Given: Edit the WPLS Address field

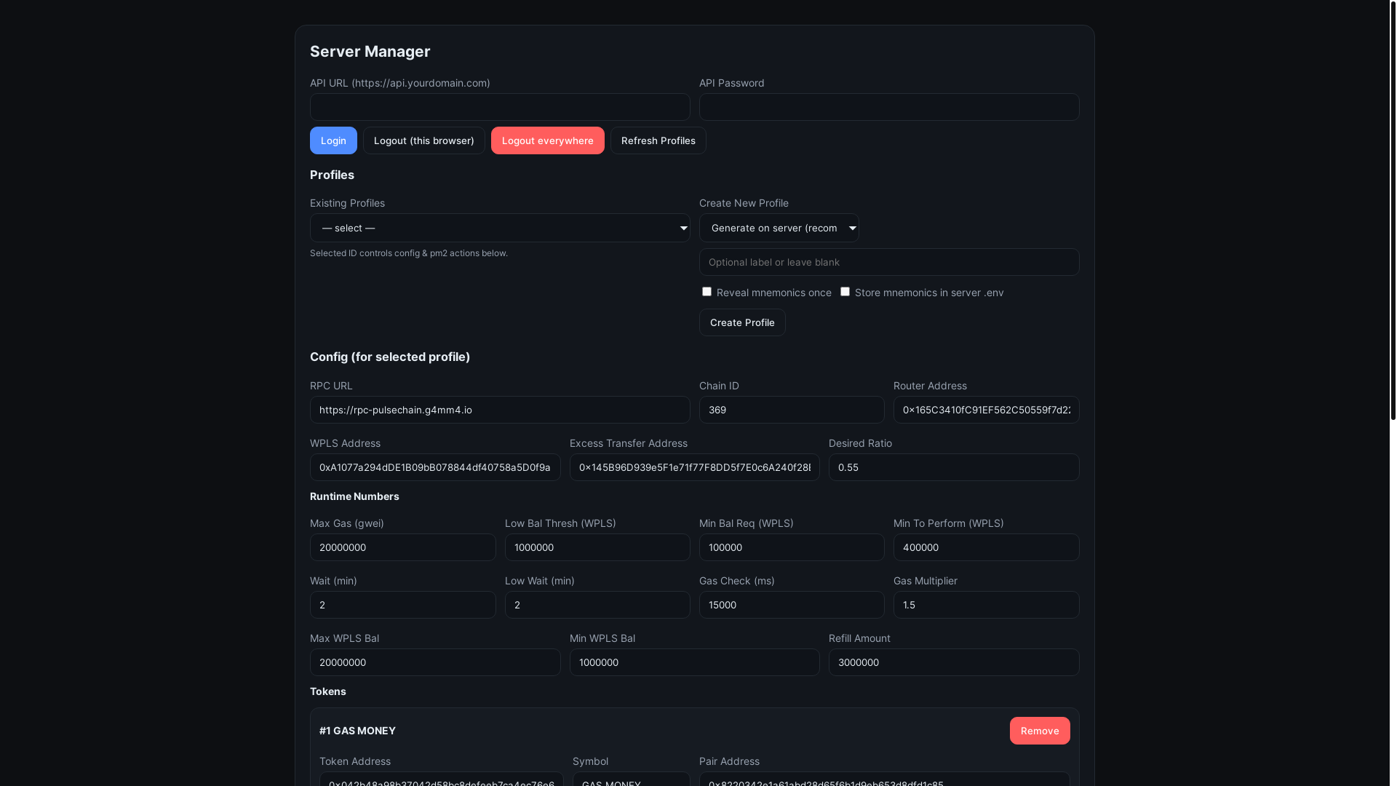Looking at the screenshot, I should (435, 467).
